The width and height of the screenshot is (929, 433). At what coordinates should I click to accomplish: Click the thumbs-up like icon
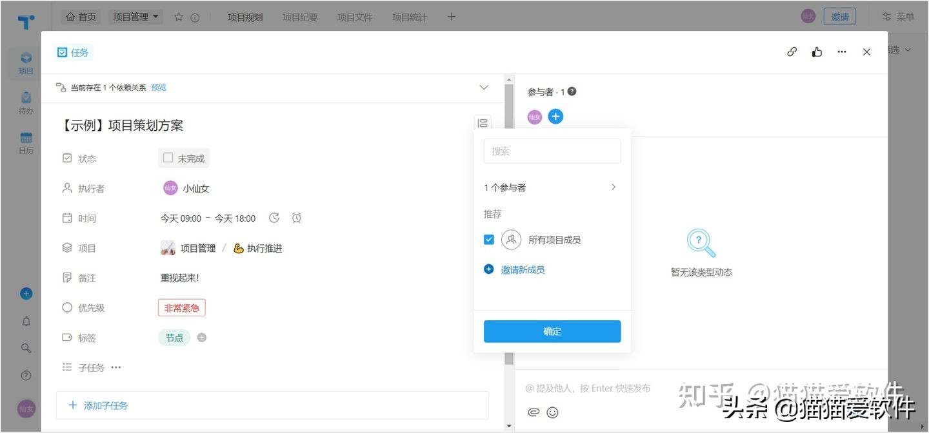click(817, 52)
